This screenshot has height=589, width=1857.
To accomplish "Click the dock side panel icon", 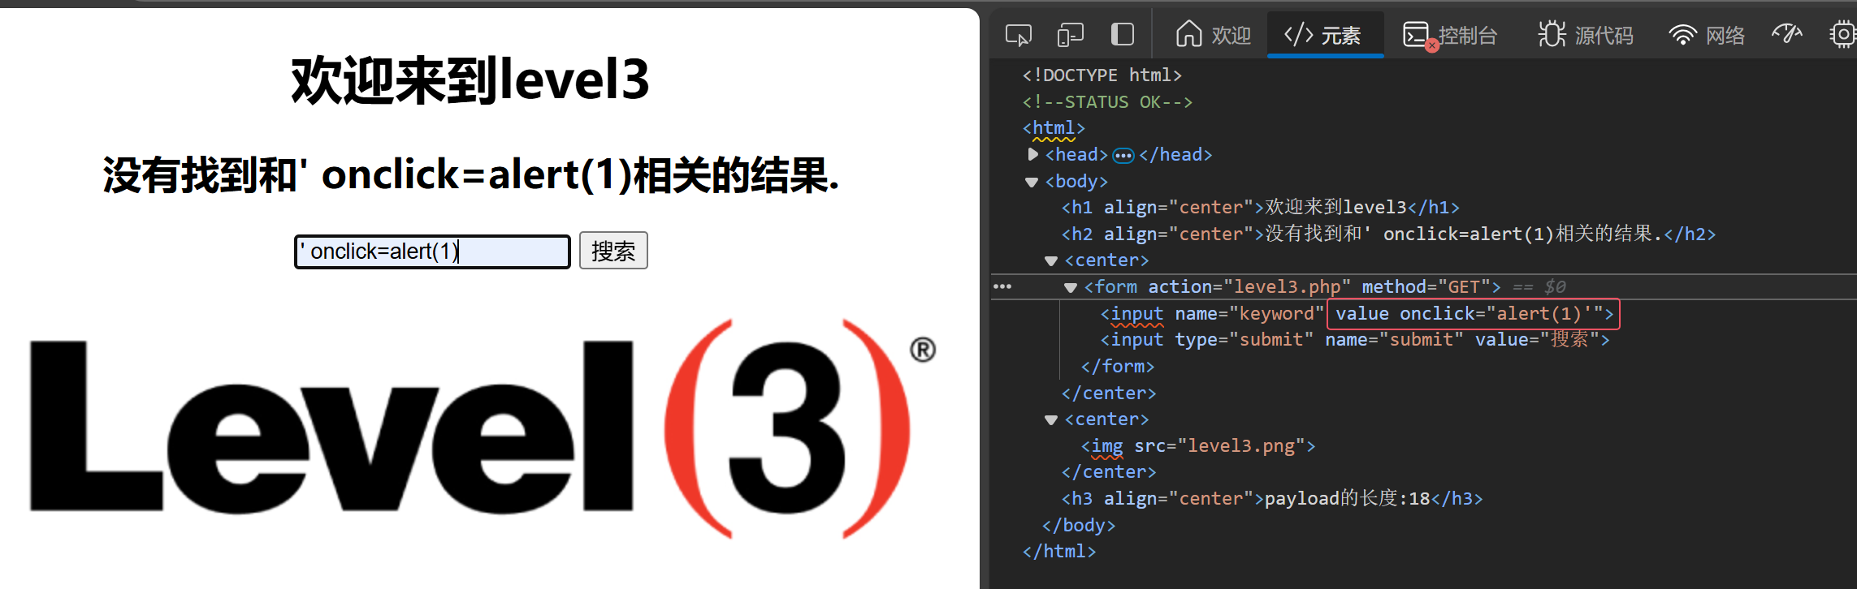I will [1123, 35].
